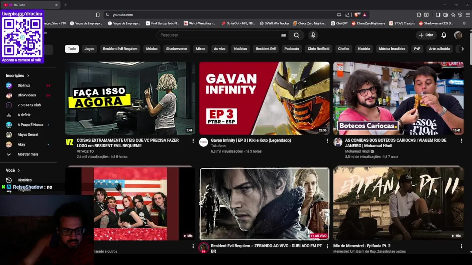Image resolution: width=472 pixels, height=265 pixels.
Task: Open Watch Wrestling bookmark
Action: click(x=199, y=23)
